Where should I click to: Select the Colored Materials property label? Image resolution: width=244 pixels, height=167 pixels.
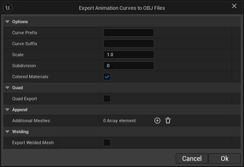(30, 77)
